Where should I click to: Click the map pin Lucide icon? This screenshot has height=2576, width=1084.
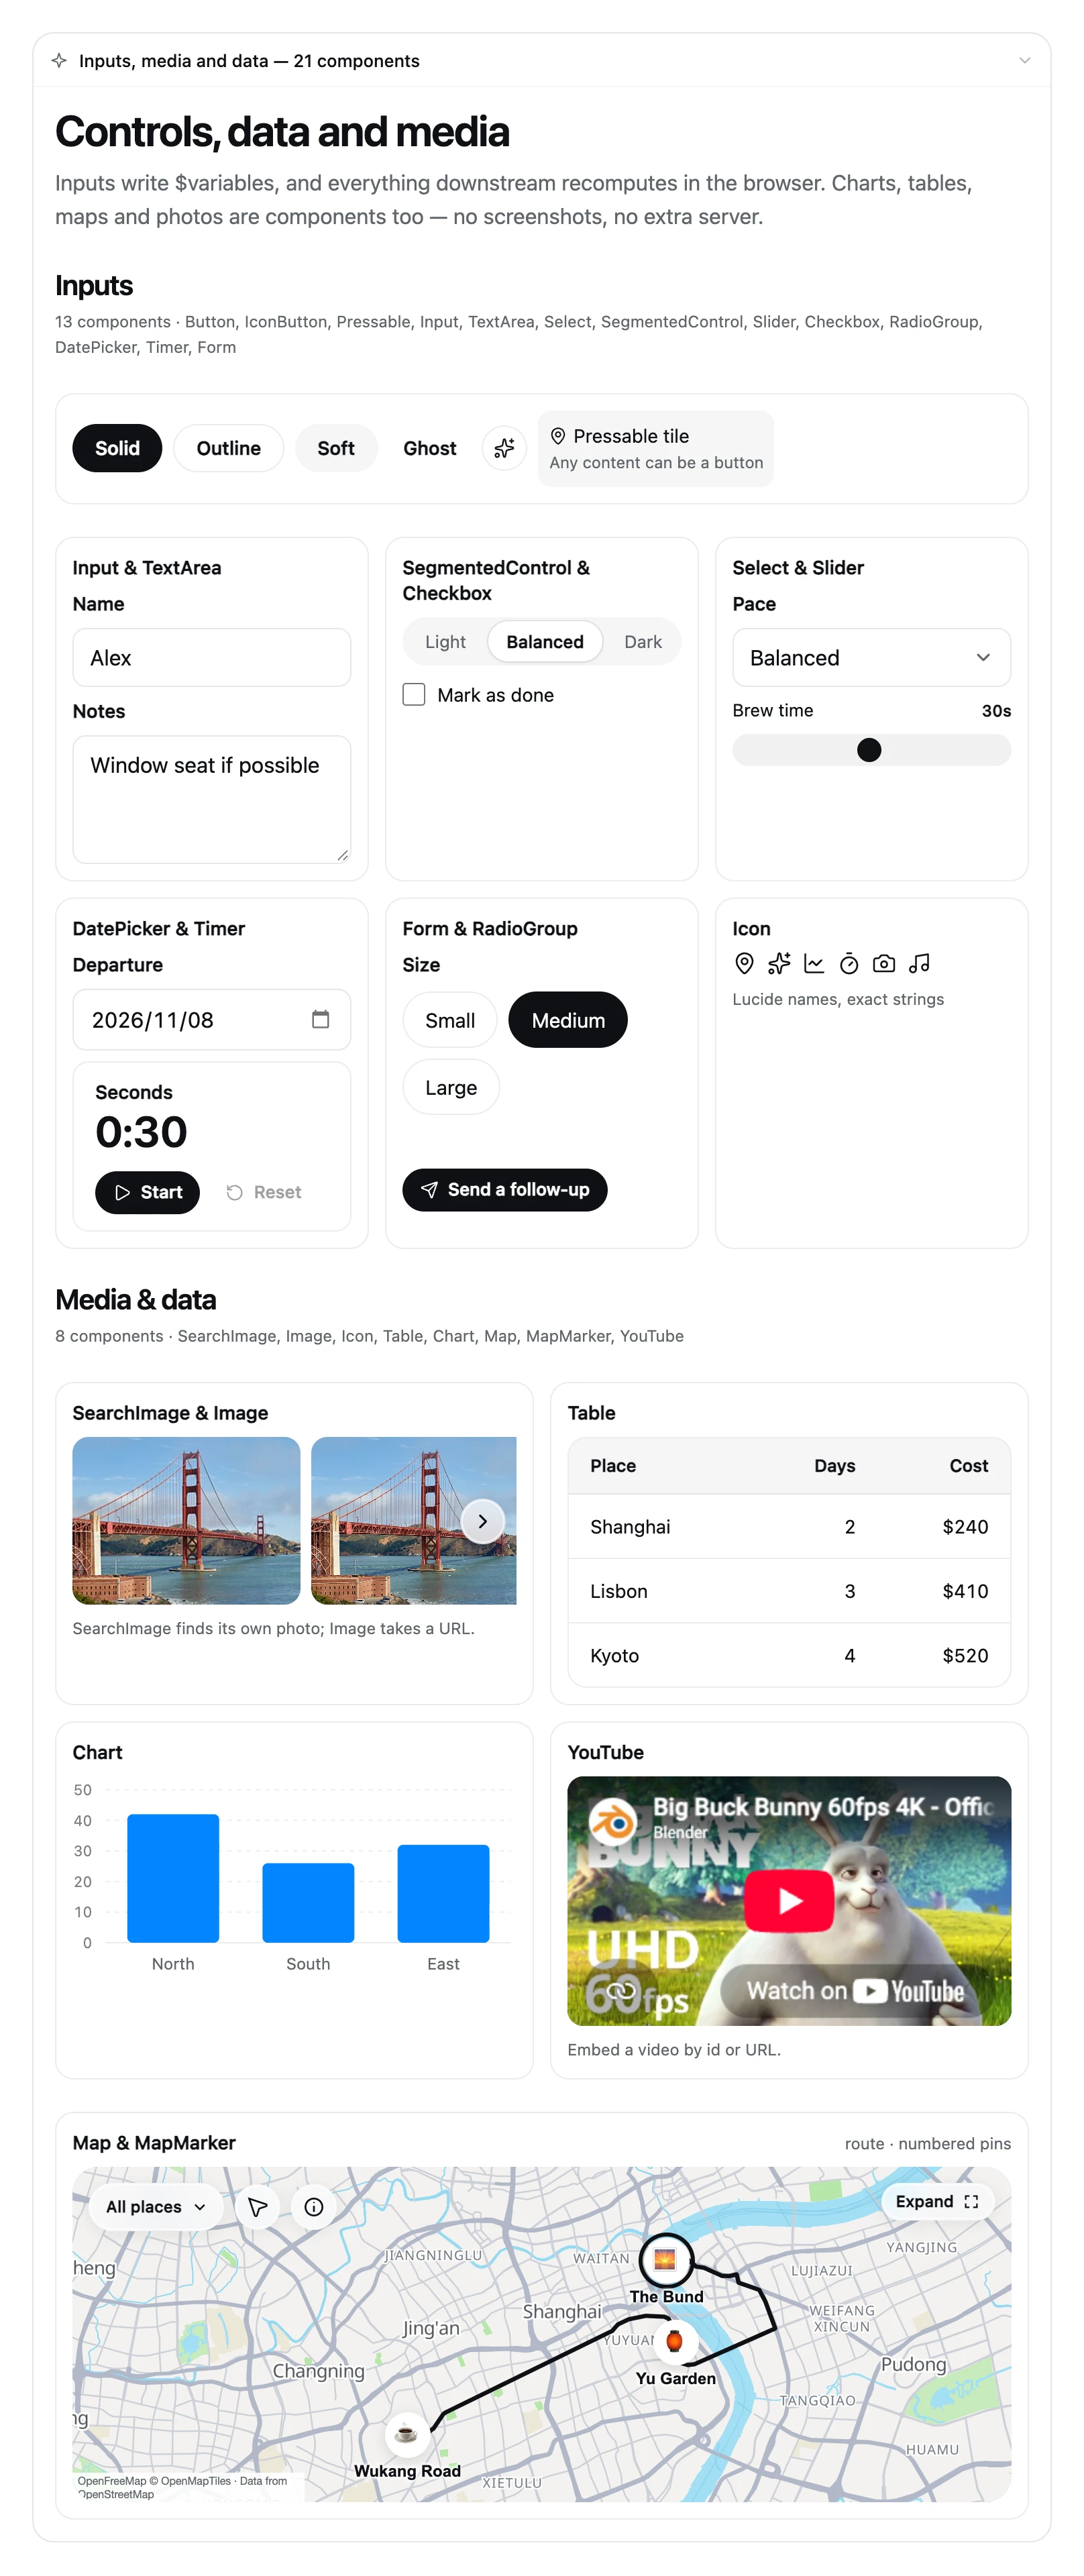(x=744, y=963)
